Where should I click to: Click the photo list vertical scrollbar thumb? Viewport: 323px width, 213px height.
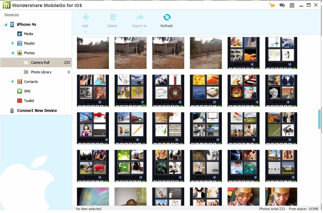coord(319,119)
